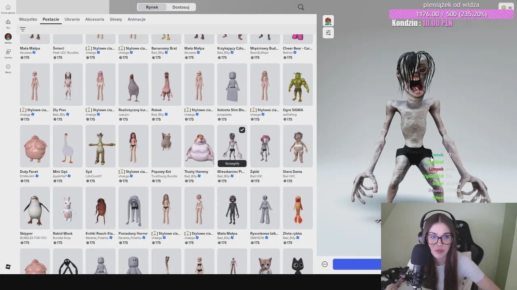This screenshot has width=517, height=290.
Task: Select the Złota rybka goldfish thumbnail
Action: [x=298, y=208]
